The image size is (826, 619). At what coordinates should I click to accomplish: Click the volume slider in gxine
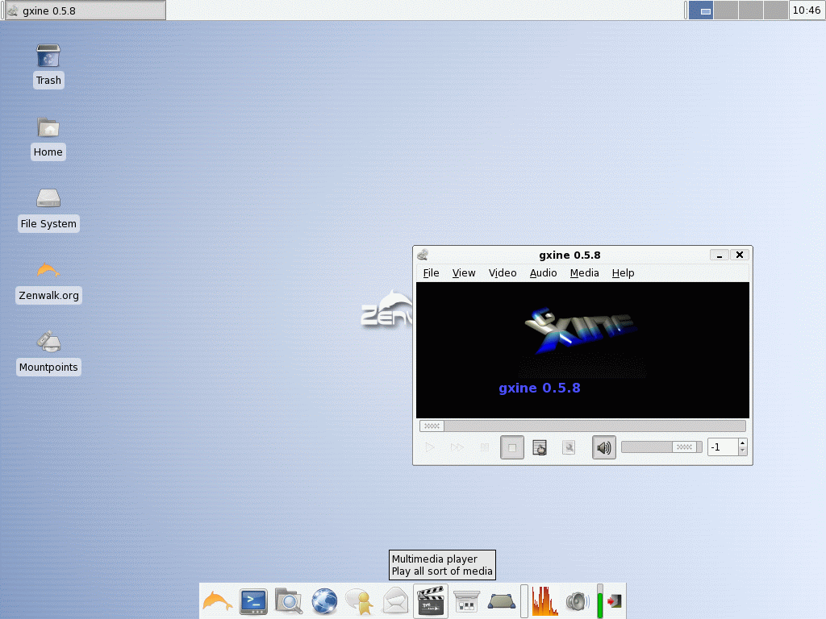(x=661, y=447)
